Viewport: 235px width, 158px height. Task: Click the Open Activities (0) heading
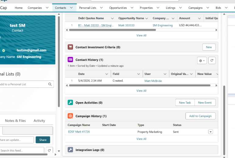point(89,103)
